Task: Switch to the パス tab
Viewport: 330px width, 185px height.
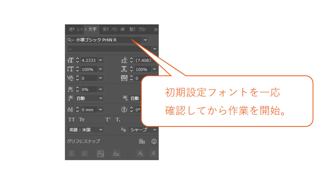Action: pyautogui.click(x=114, y=29)
